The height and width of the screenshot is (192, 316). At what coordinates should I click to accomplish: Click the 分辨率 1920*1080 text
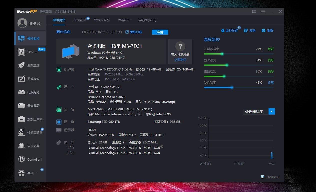(x=101, y=135)
